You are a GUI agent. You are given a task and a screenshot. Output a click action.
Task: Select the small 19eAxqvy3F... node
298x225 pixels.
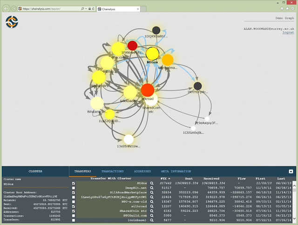(207, 119)
